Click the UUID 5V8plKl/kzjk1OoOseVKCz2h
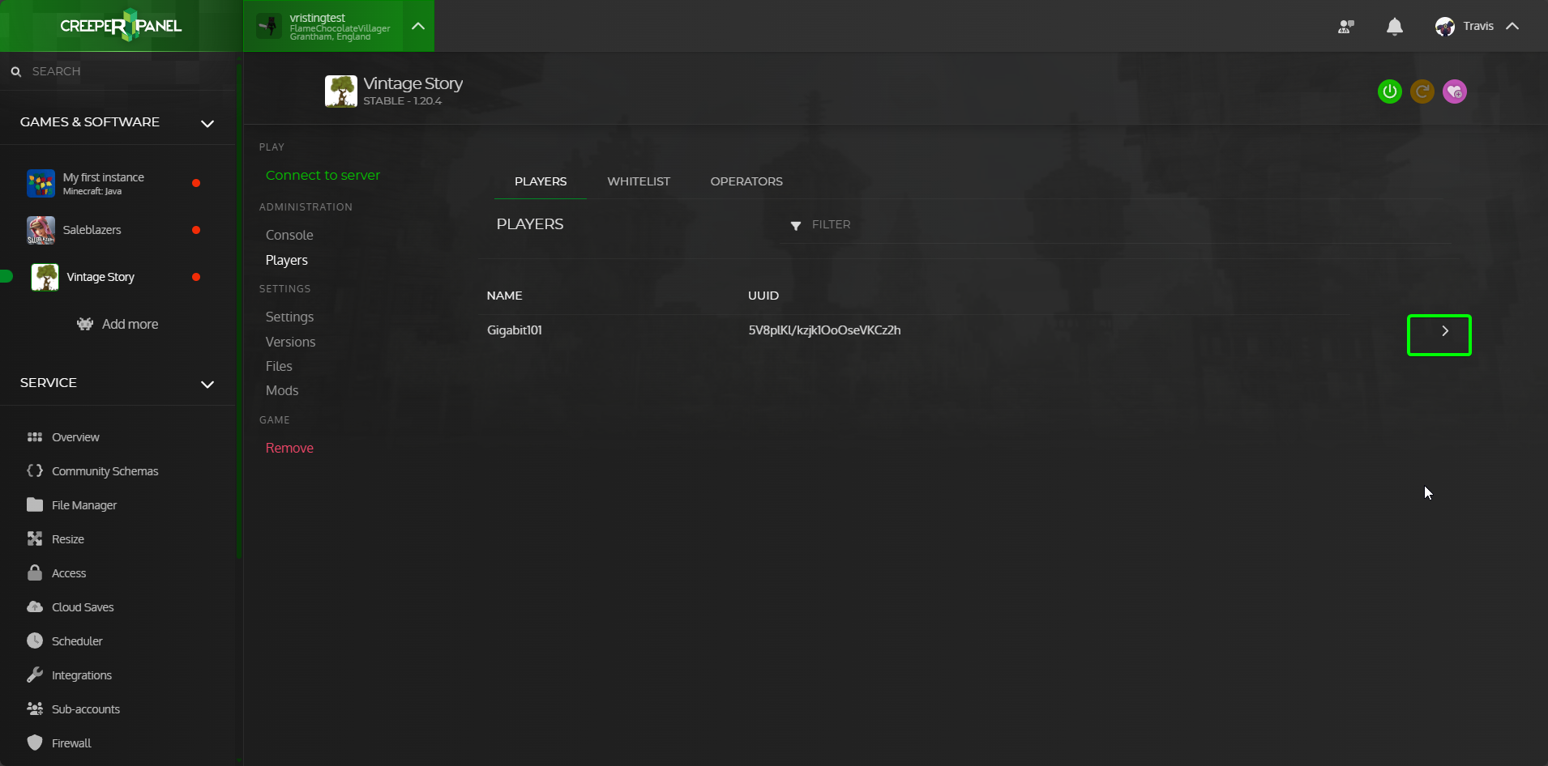This screenshot has height=766, width=1548. pos(824,330)
